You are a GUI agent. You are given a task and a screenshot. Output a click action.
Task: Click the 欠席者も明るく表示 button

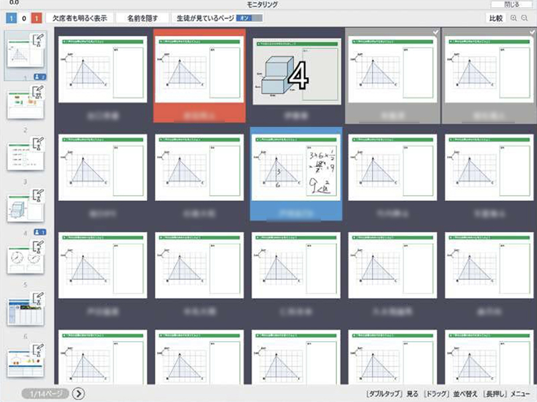click(x=80, y=19)
